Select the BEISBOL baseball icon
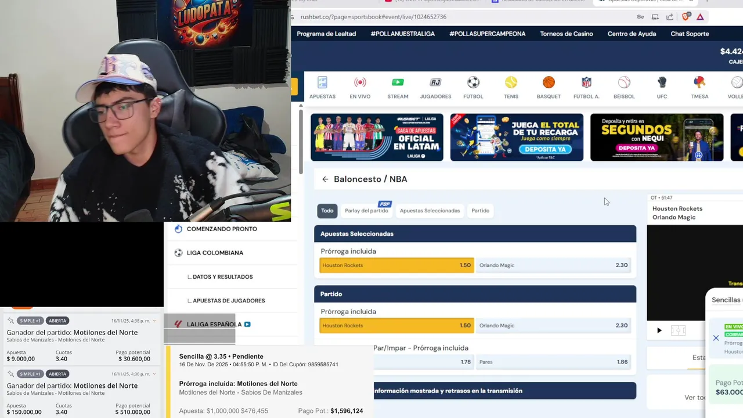 pos(624,82)
